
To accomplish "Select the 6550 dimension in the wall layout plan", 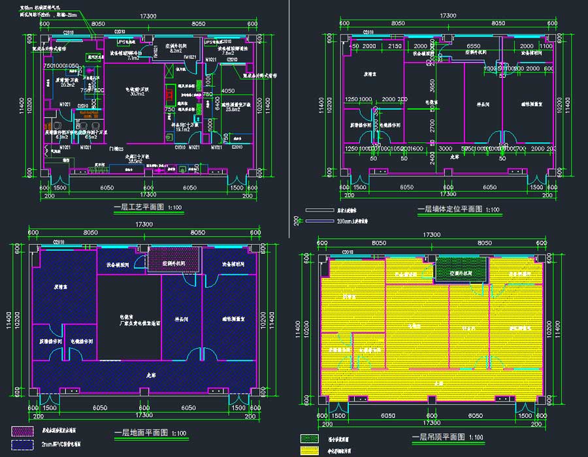I will (474, 47).
